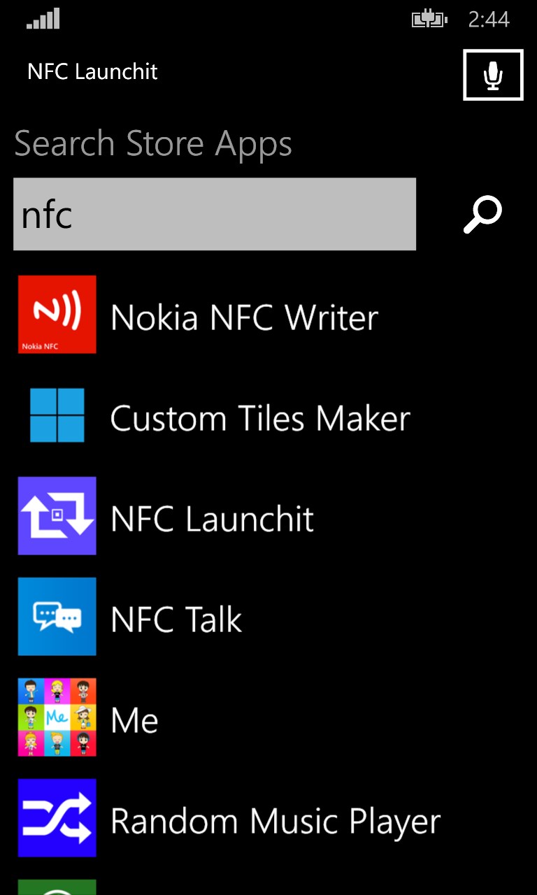Open the "Nokia NFC Writer" result
The width and height of the screenshot is (537, 895).
(x=245, y=317)
